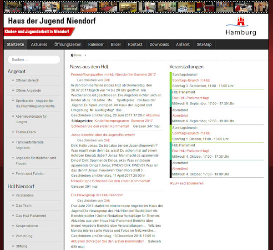Click RSS-Feed abonnieren link
The image size is (273, 250).
(187, 183)
